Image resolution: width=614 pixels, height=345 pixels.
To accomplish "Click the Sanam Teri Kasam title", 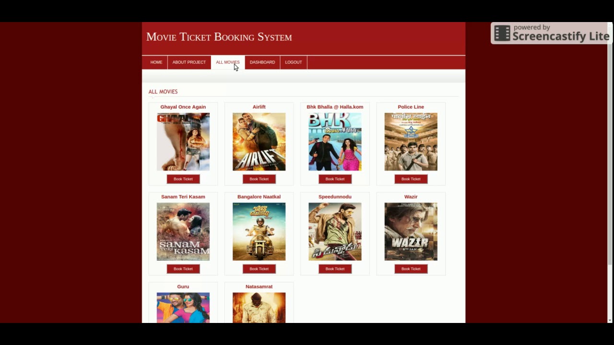I will (x=183, y=196).
